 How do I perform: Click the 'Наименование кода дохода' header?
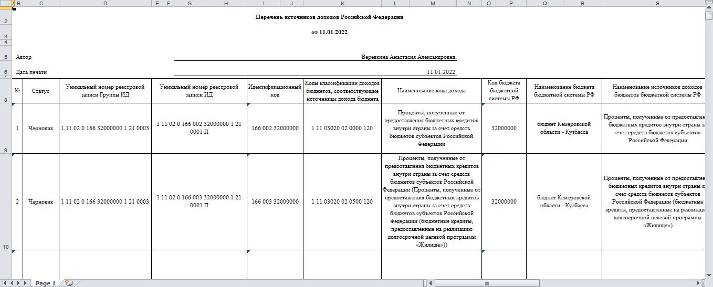432,91
